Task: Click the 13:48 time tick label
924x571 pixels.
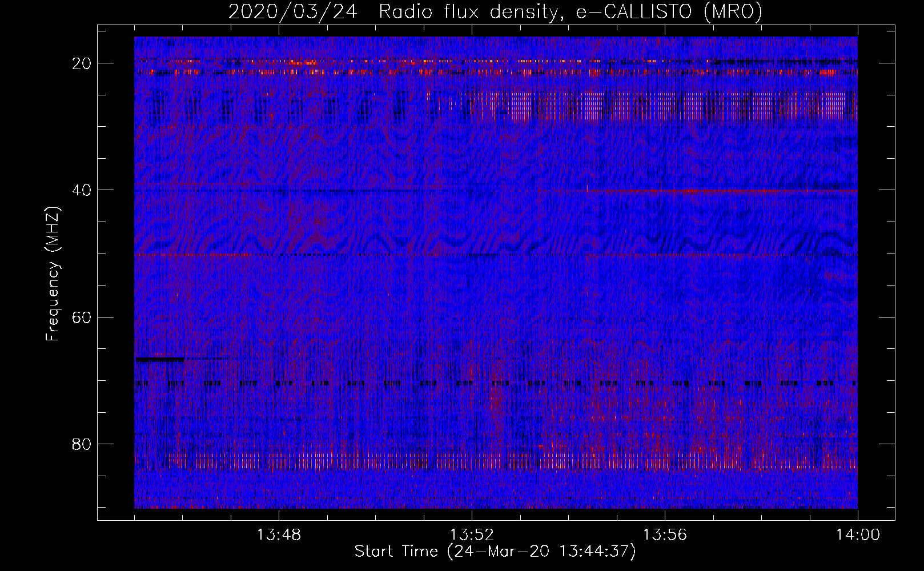Action: tap(279, 535)
